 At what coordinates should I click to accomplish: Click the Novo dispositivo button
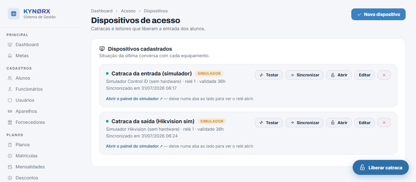coord(378,14)
